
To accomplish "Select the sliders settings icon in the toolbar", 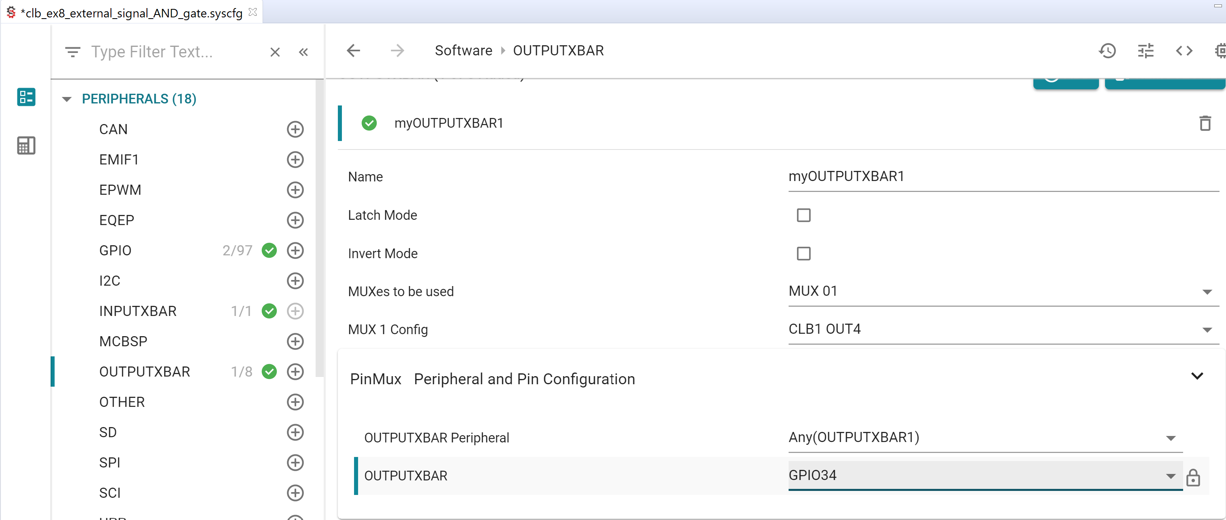I will pyautogui.click(x=1146, y=51).
